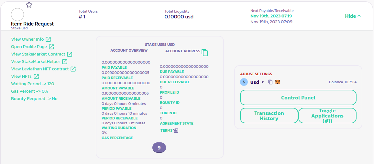Click the MetaMask fox icon
Screen dimensions: 374x164
278,82
